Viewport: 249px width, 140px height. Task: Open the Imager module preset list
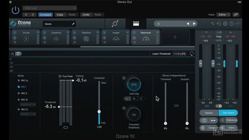(104, 42)
